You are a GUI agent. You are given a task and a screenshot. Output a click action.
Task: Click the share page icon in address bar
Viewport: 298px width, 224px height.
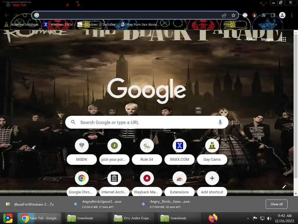pos(224,15)
